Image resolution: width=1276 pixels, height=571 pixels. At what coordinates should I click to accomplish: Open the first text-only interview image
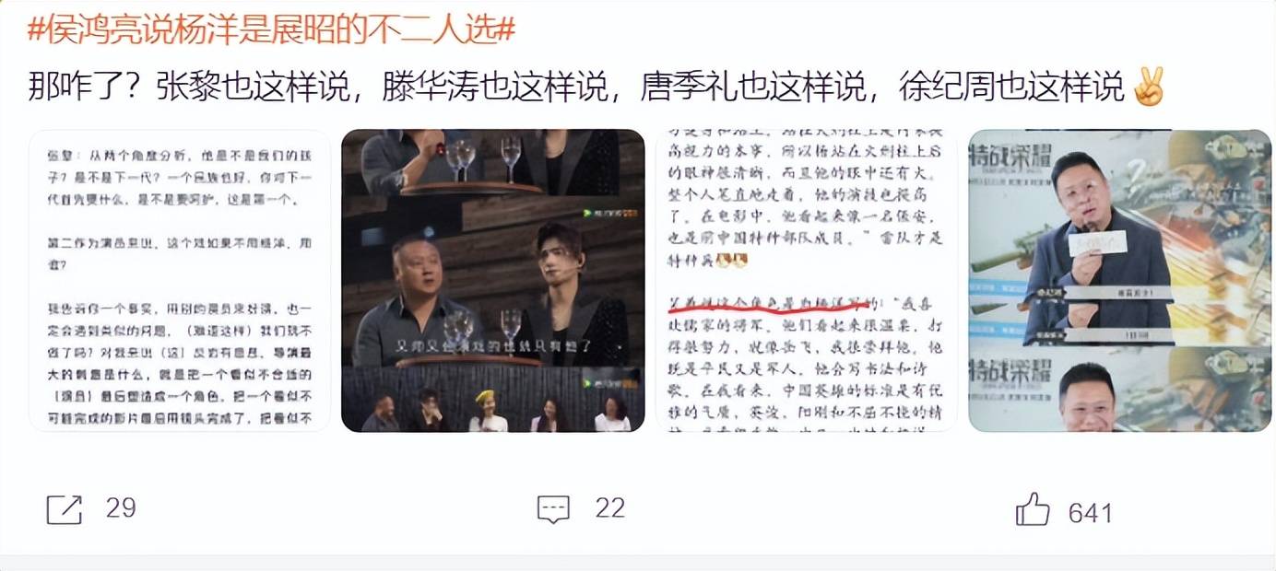click(180, 281)
